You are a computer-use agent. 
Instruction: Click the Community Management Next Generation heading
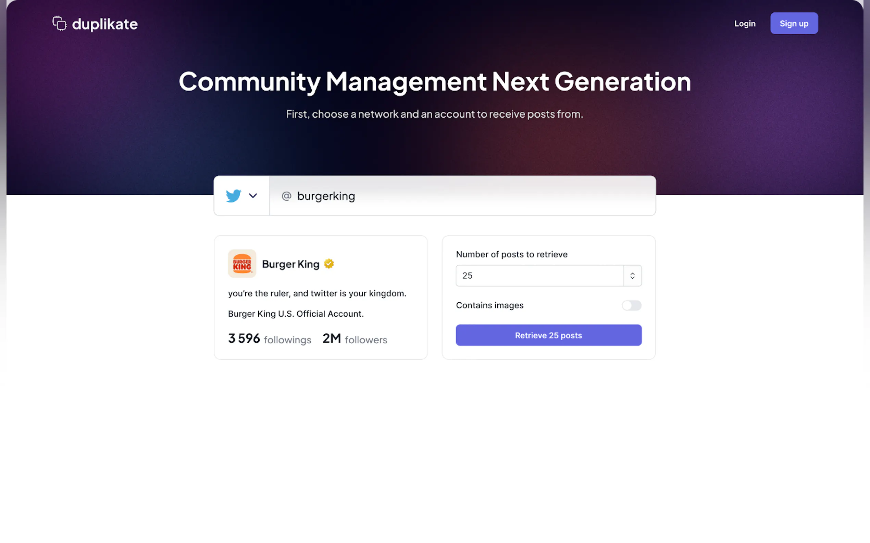pyautogui.click(x=435, y=82)
